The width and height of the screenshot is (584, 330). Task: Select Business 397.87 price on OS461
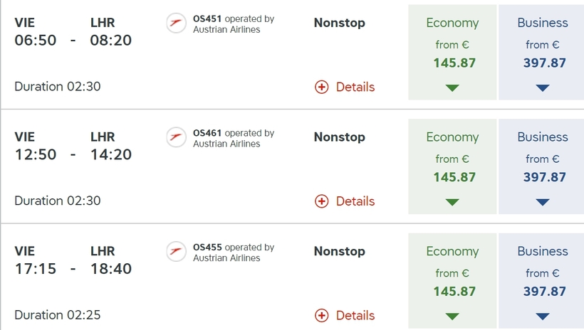coord(545,177)
